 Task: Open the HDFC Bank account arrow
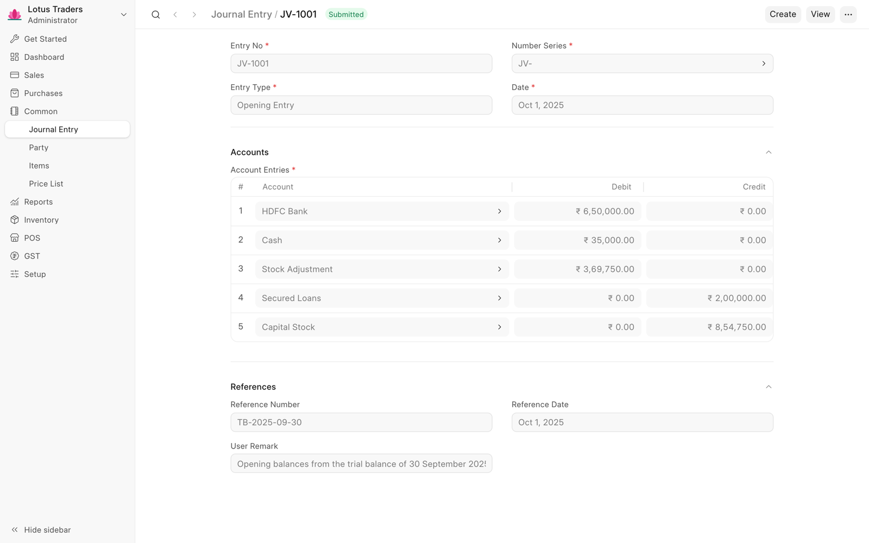click(500, 211)
